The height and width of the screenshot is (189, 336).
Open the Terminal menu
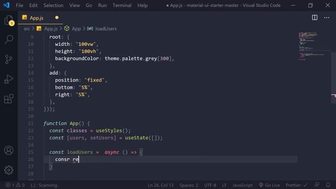click(122, 5)
